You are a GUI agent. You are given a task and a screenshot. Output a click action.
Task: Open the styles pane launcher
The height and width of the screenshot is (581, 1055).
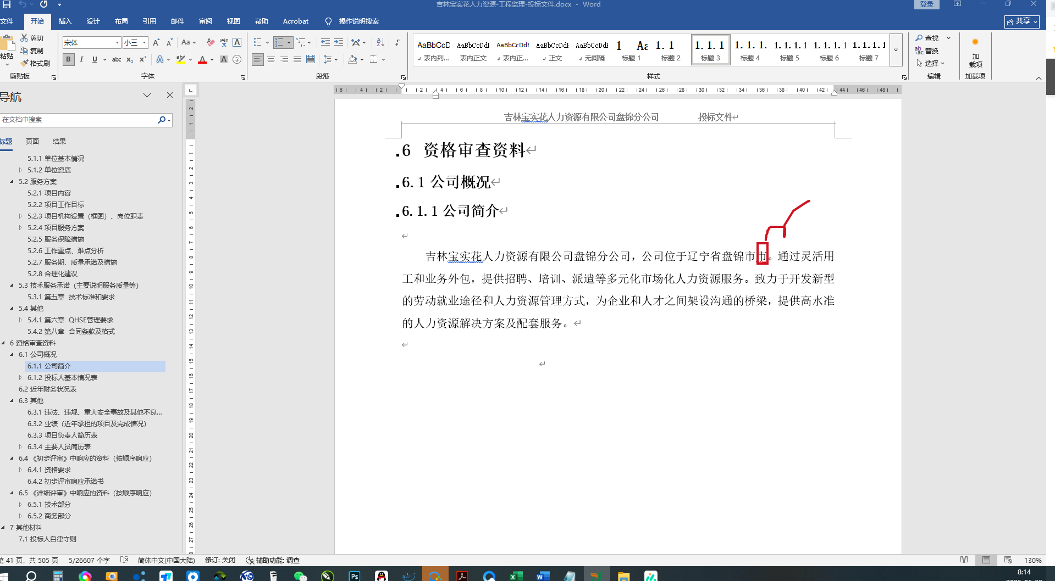pos(904,77)
